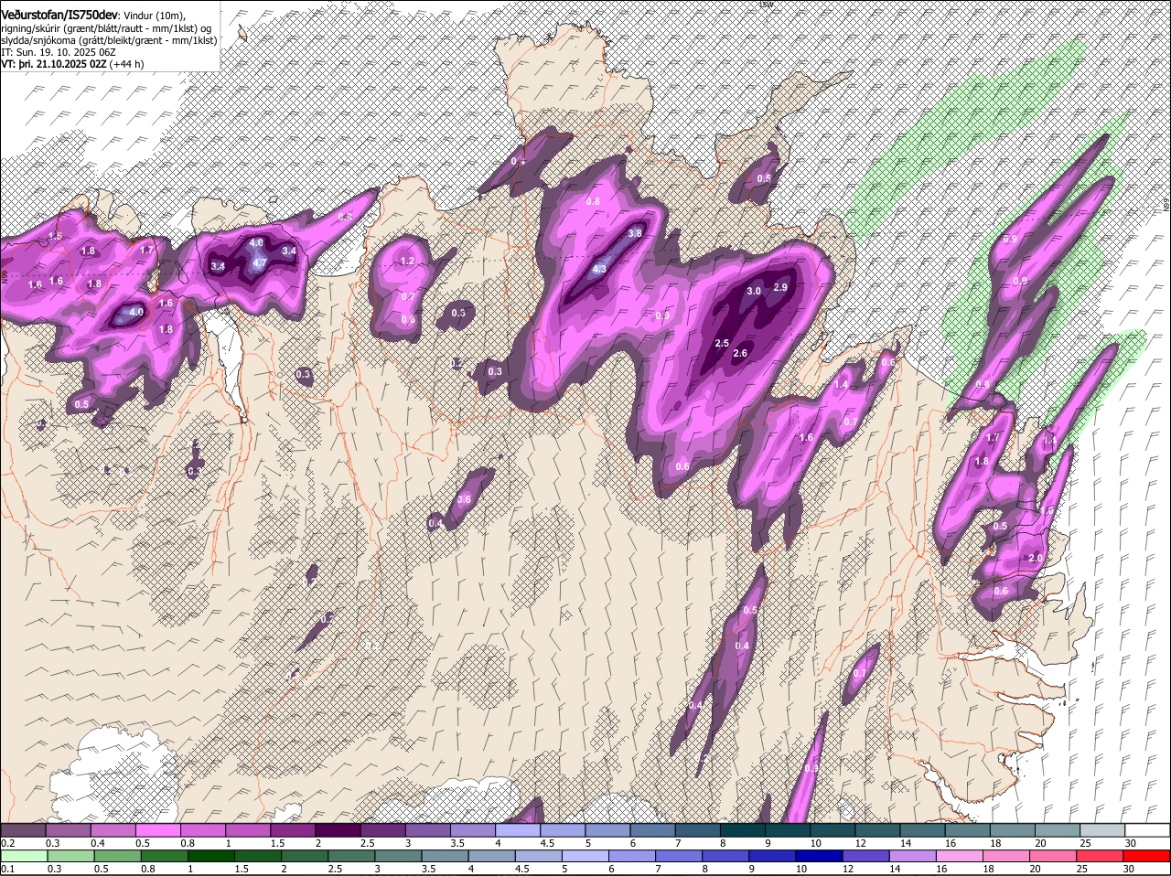The image size is (1171, 876).
Task: Click the 'Vindur (10m)' text in the header
Action: (x=154, y=16)
